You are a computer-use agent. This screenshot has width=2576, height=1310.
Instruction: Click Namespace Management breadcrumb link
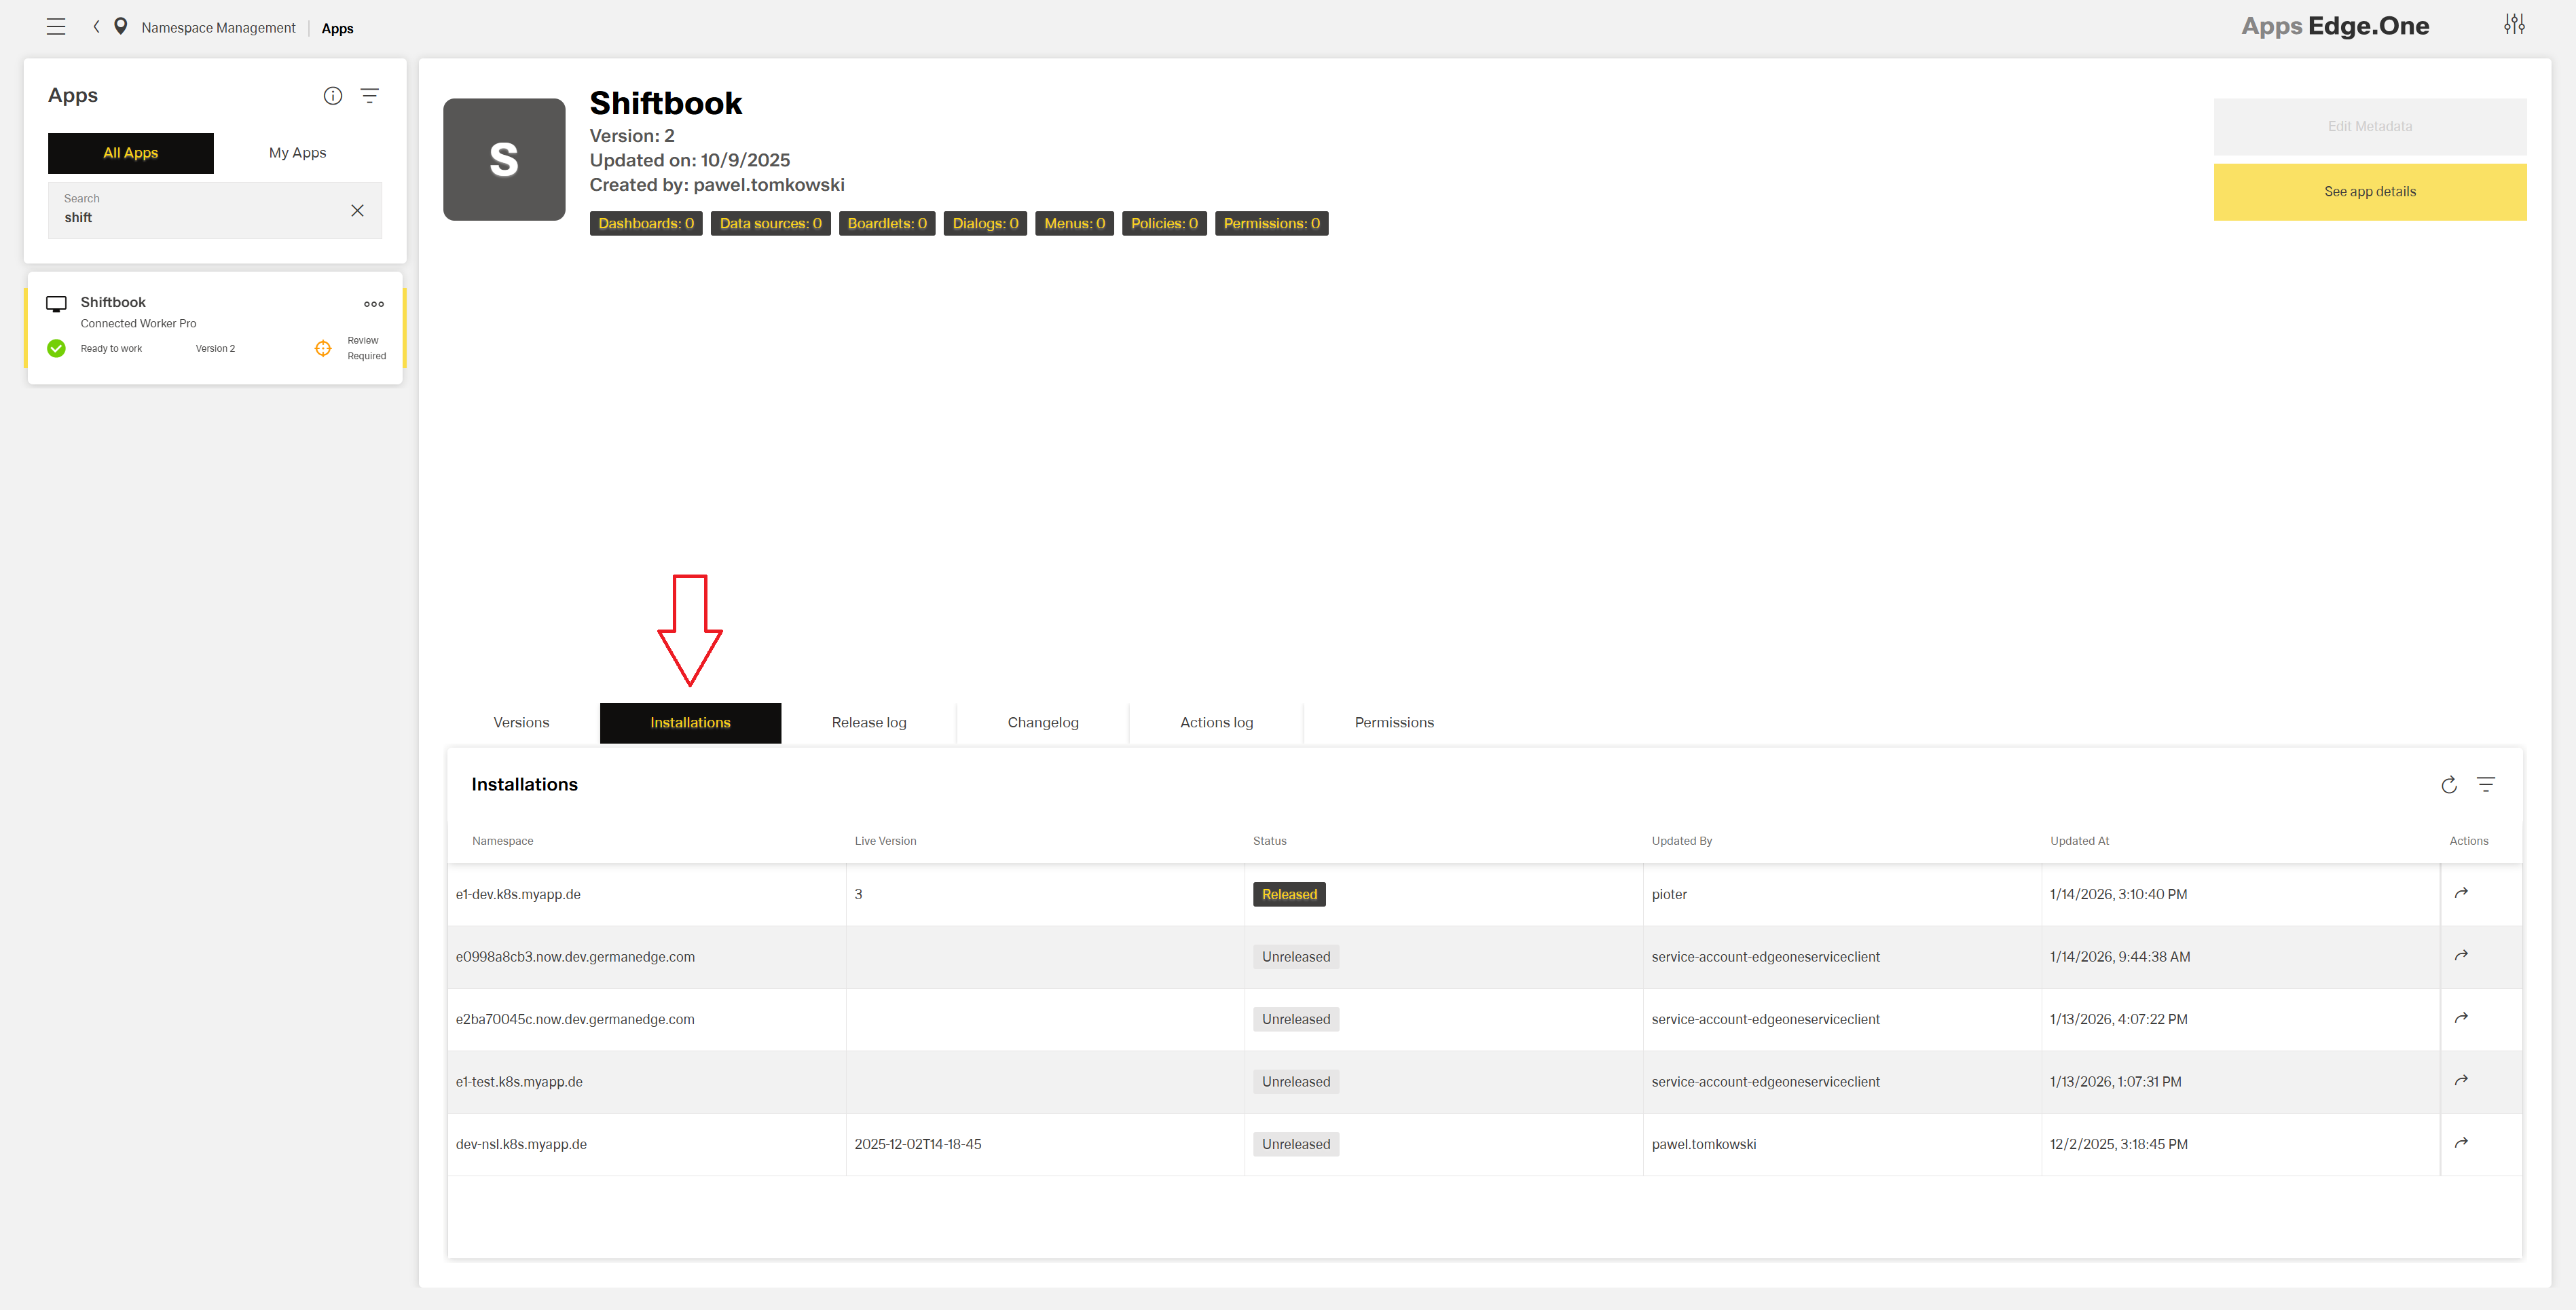pos(218,28)
